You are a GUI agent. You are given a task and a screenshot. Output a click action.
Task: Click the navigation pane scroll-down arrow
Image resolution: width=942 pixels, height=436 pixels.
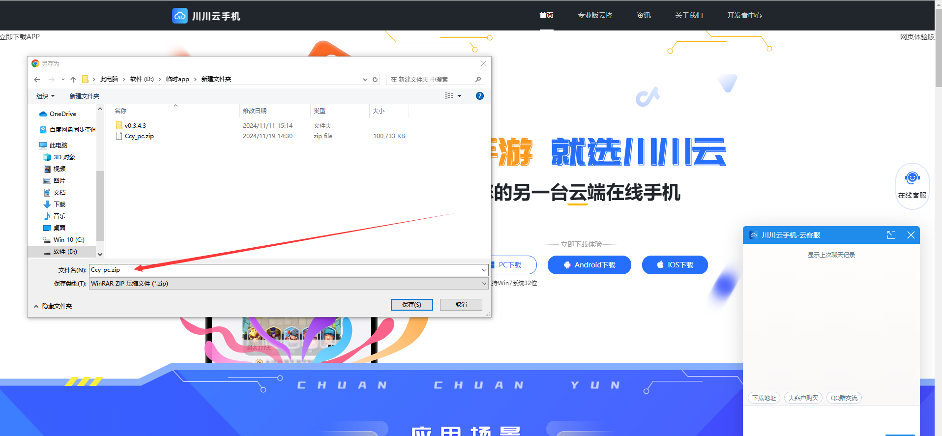tap(100, 254)
